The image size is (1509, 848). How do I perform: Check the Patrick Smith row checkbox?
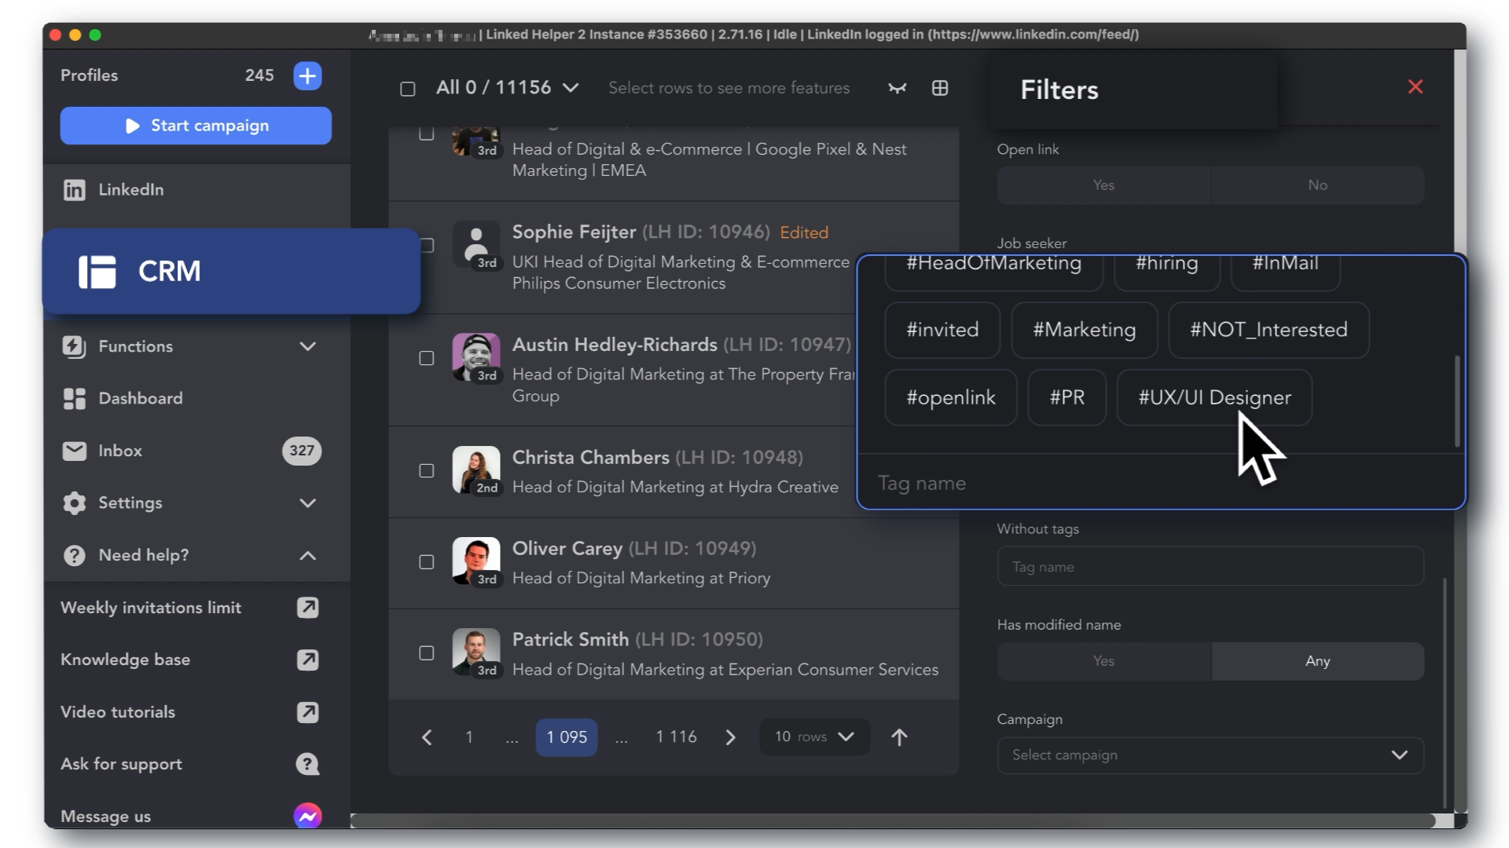(x=427, y=653)
